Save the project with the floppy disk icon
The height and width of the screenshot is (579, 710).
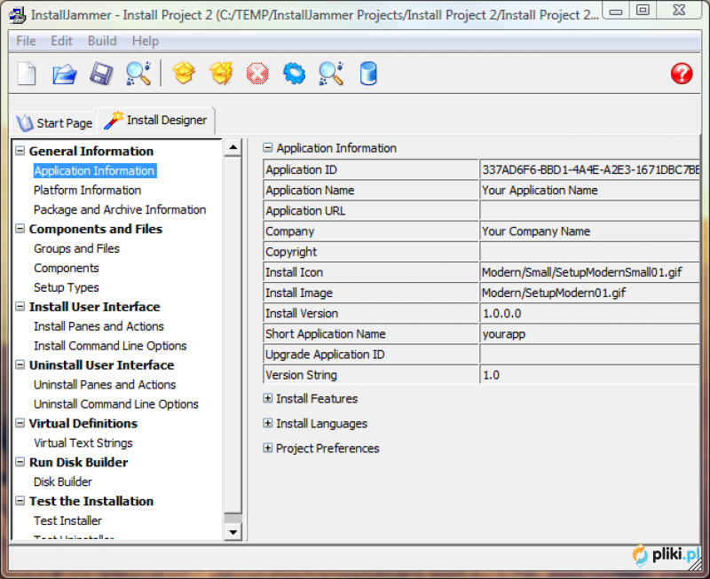pyautogui.click(x=101, y=74)
